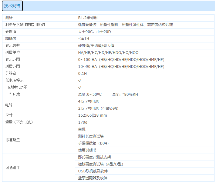Click the 邵氏硬度计测试支架 optional accessory
Viewport: 216px width, 183px height.
pyautogui.click(x=95, y=157)
